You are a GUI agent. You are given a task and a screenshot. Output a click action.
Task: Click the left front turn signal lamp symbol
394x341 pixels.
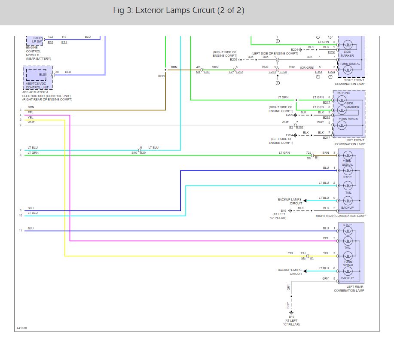[342, 125]
